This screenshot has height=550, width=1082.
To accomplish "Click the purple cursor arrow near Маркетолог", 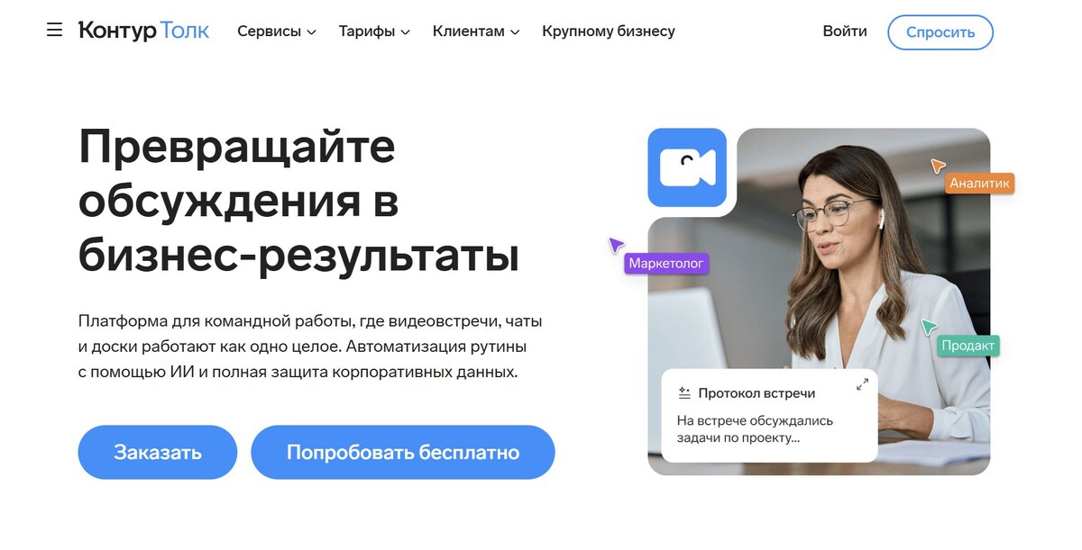I will (x=616, y=245).
